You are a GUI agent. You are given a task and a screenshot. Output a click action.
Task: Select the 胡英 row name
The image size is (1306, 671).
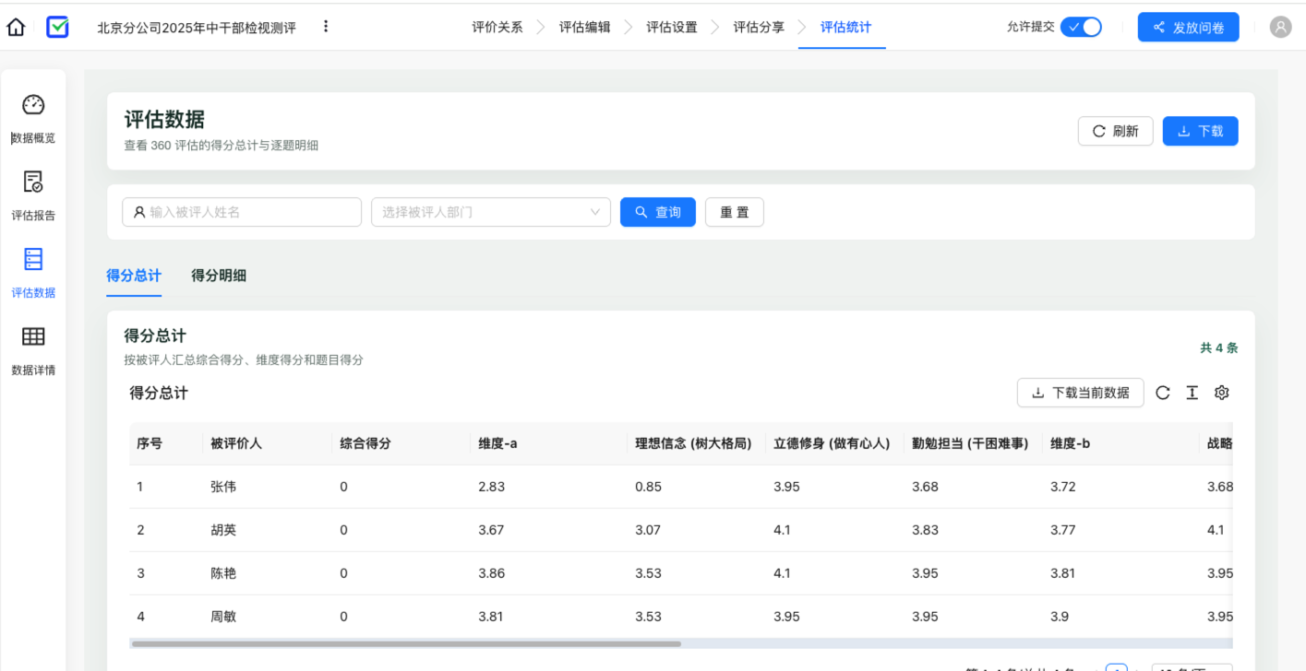coord(223,530)
